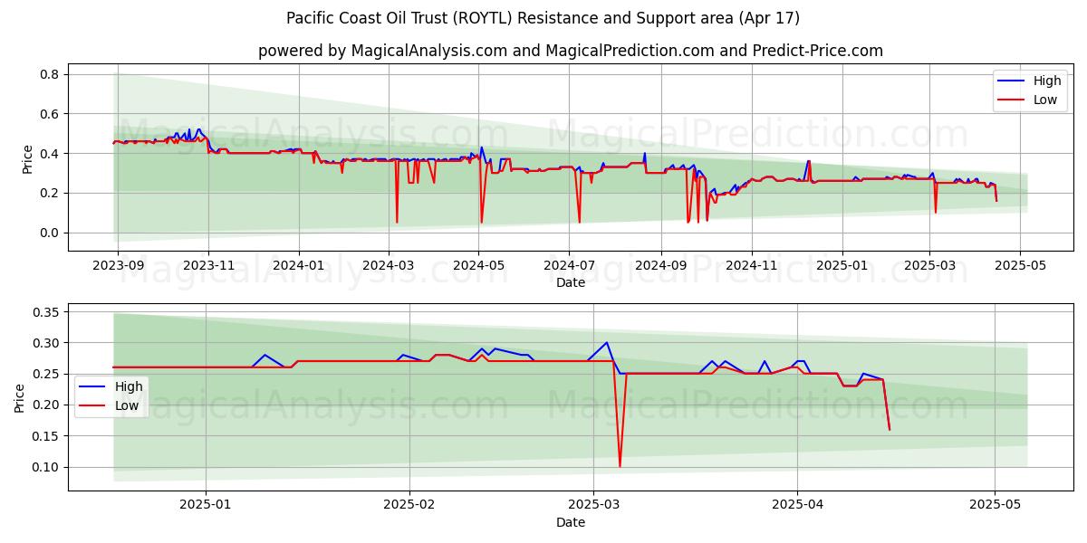Image resolution: width=1087 pixels, height=543 pixels.
Task: Click '2024-09' tick on top chart
Action: (661, 265)
